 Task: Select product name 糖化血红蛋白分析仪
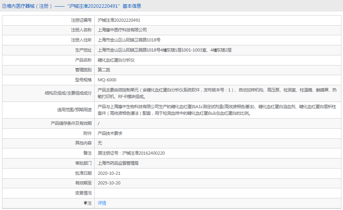click(x=116, y=60)
